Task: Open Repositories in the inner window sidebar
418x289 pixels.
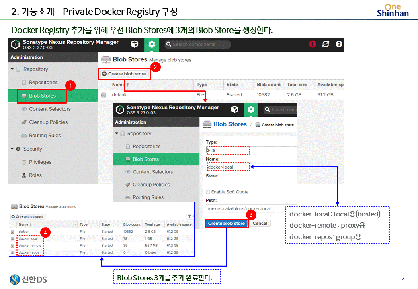Action: (x=146, y=147)
